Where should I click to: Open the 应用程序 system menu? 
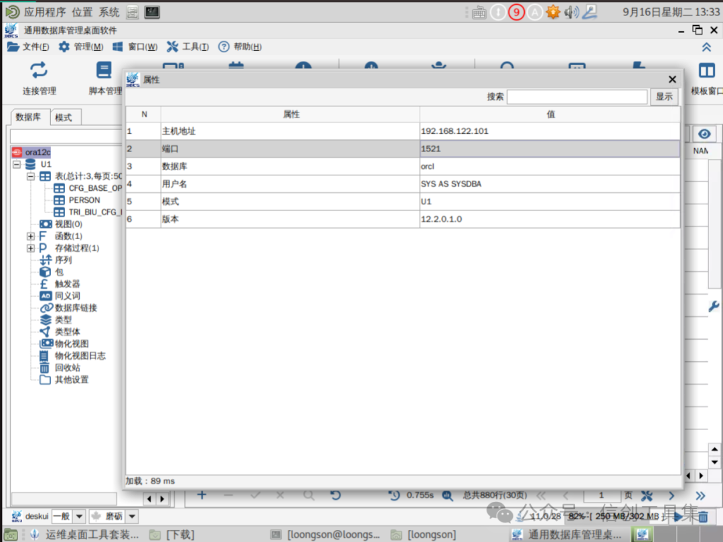click(x=44, y=12)
